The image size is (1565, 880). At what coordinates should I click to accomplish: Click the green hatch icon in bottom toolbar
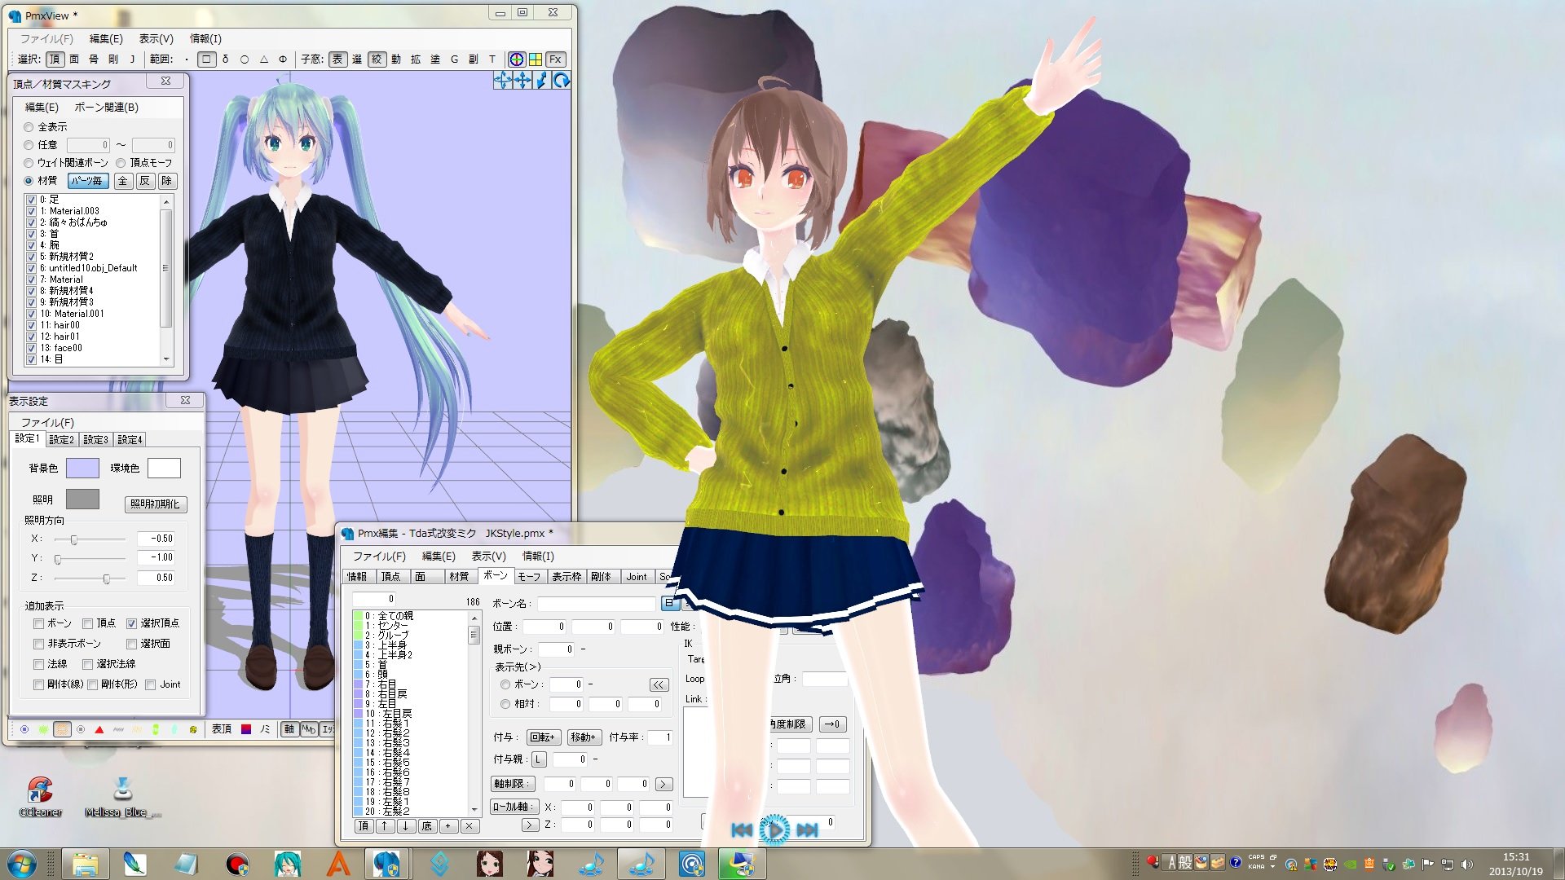point(43,729)
